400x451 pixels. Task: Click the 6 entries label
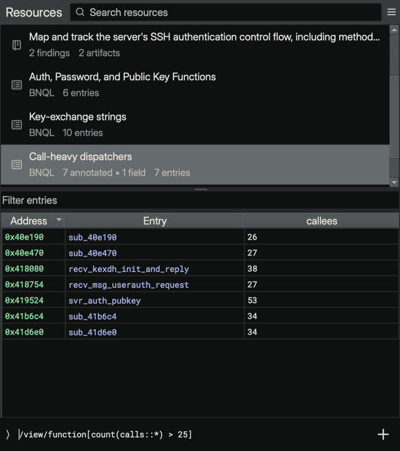click(81, 93)
